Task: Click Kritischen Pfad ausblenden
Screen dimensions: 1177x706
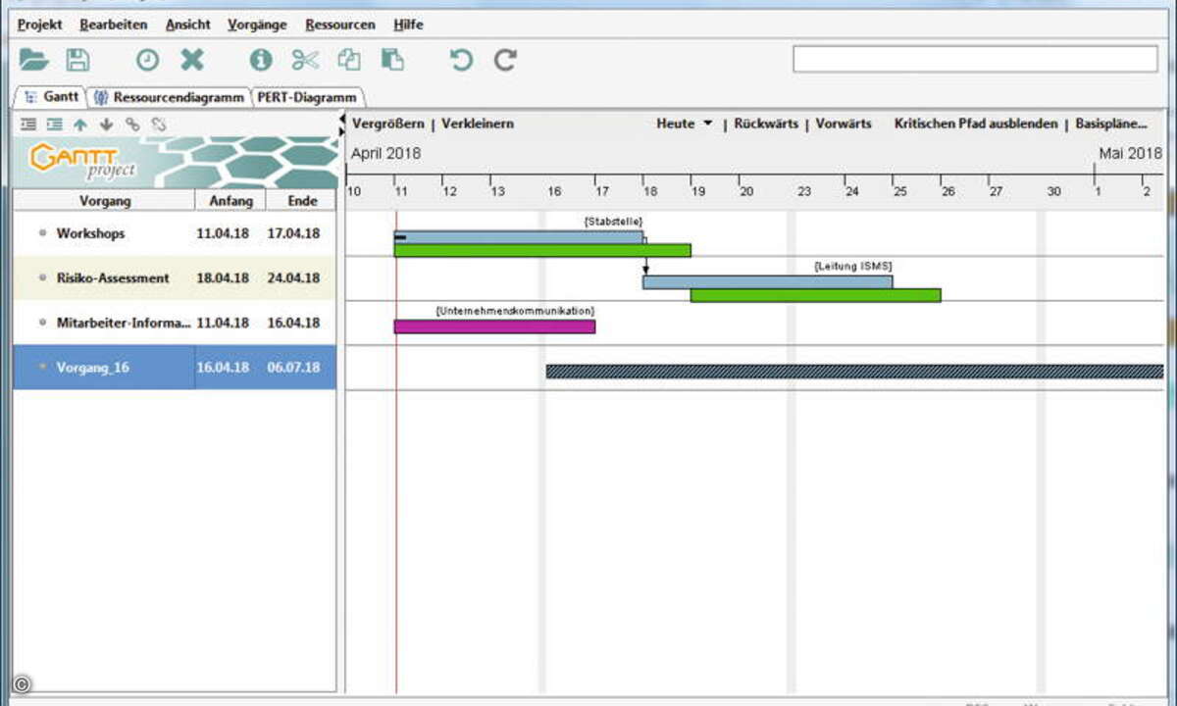Action: (x=976, y=124)
